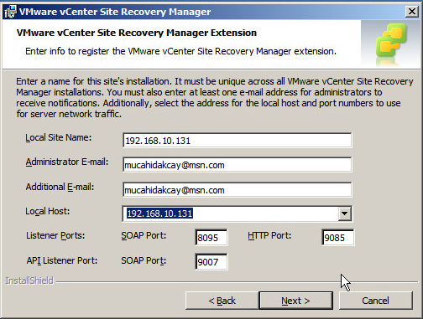Focus the Administrator E-mail input

237,165
